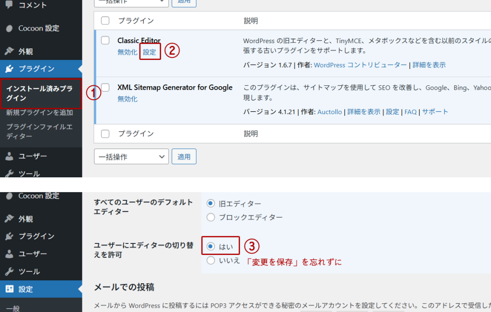Click the バージョン 4.1.21 text
491x312 pixels.
point(269,112)
